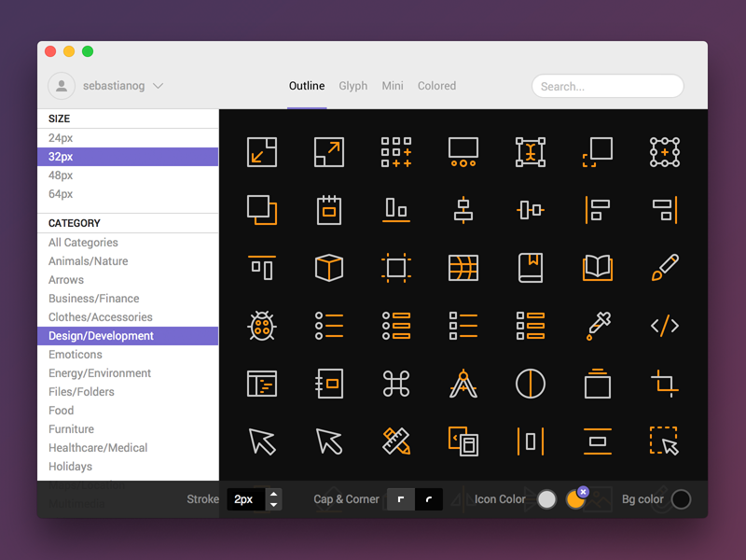Select the expand/enlarge arrow icon
Viewport: 746px width, 560px height.
(x=329, y=152)
